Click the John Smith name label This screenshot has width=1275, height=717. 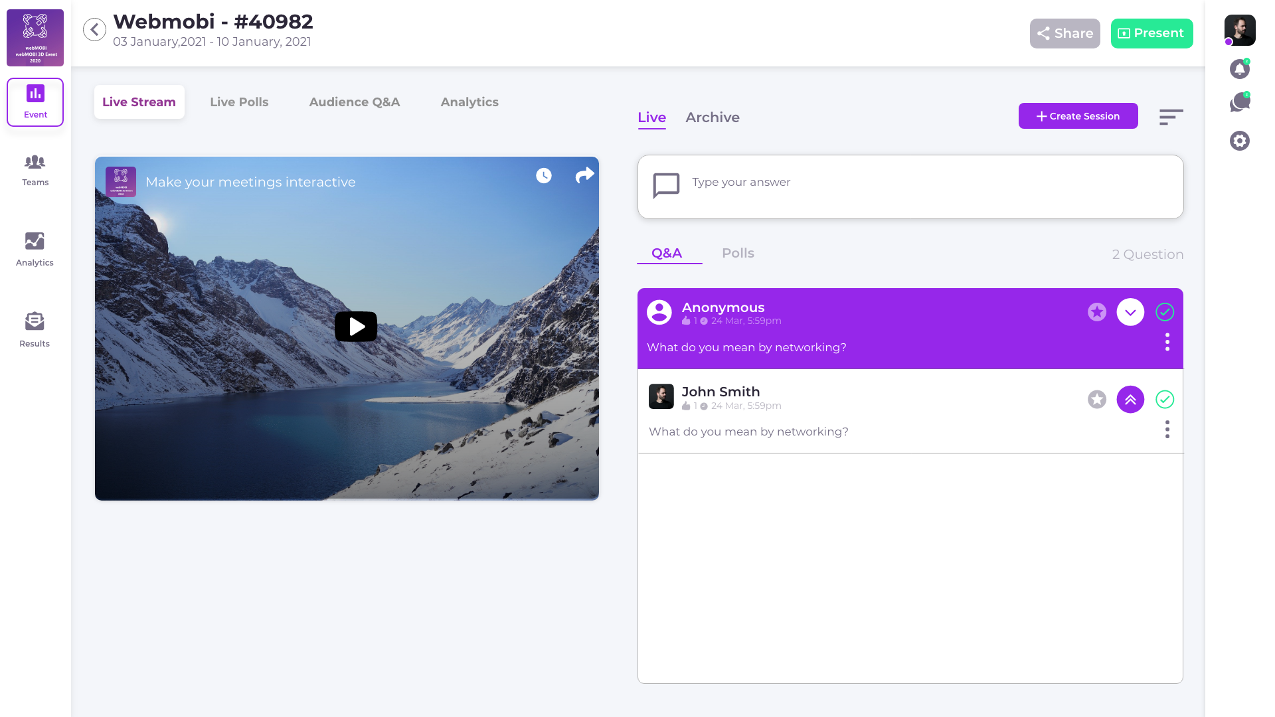pos(721,392)
